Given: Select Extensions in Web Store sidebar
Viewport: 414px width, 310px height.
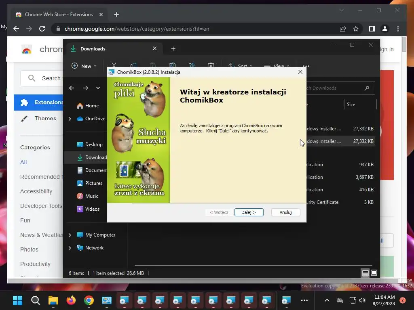Looking at the screenshot, I should point(38,102).
